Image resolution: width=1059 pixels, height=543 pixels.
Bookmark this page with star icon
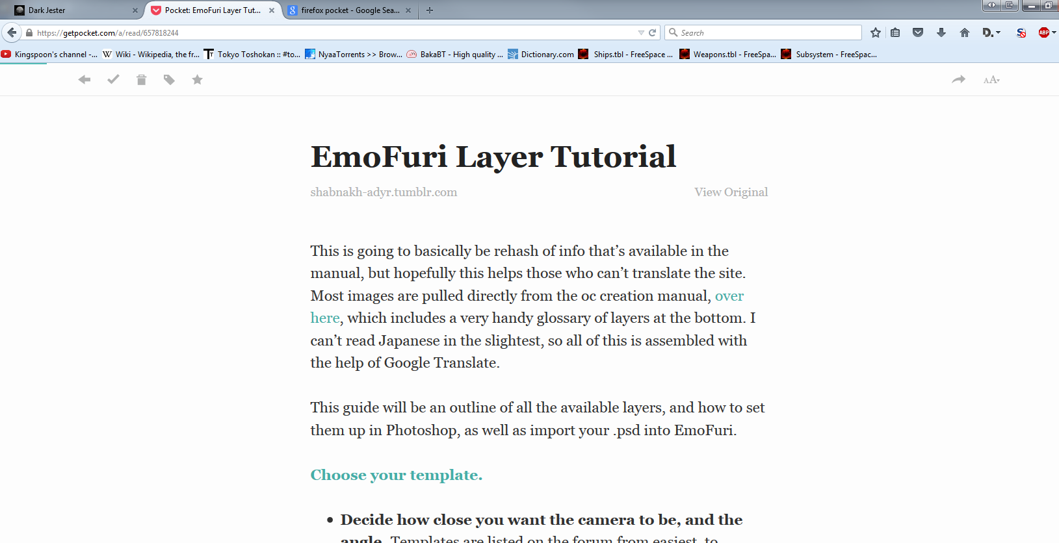tap(876, 32)
